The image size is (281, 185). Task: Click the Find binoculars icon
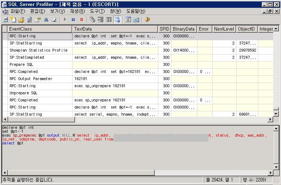(46, 20)
